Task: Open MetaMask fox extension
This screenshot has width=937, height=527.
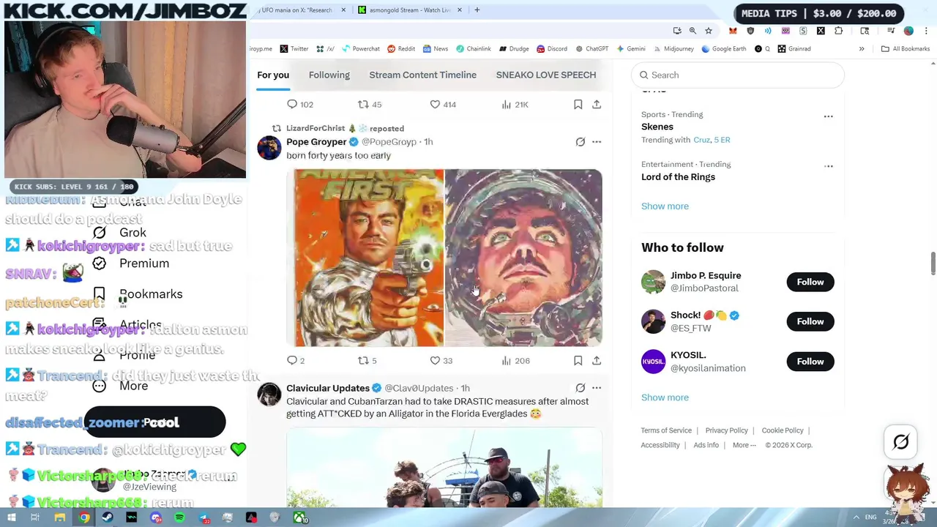Action: pyautogui.click(x=733, y=31)
